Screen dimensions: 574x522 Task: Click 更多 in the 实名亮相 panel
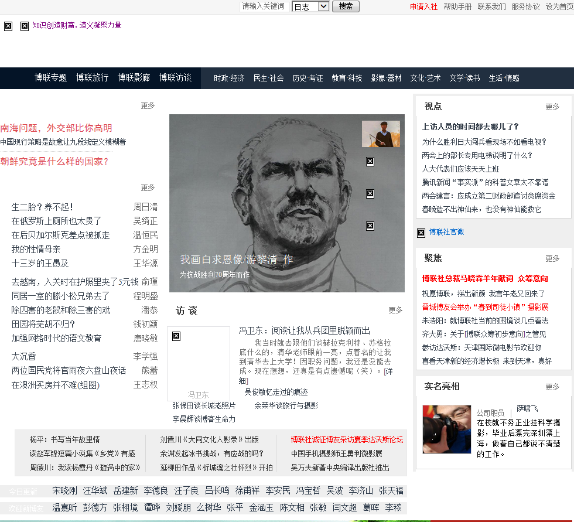pyautogui.click(x=552, y=387)
